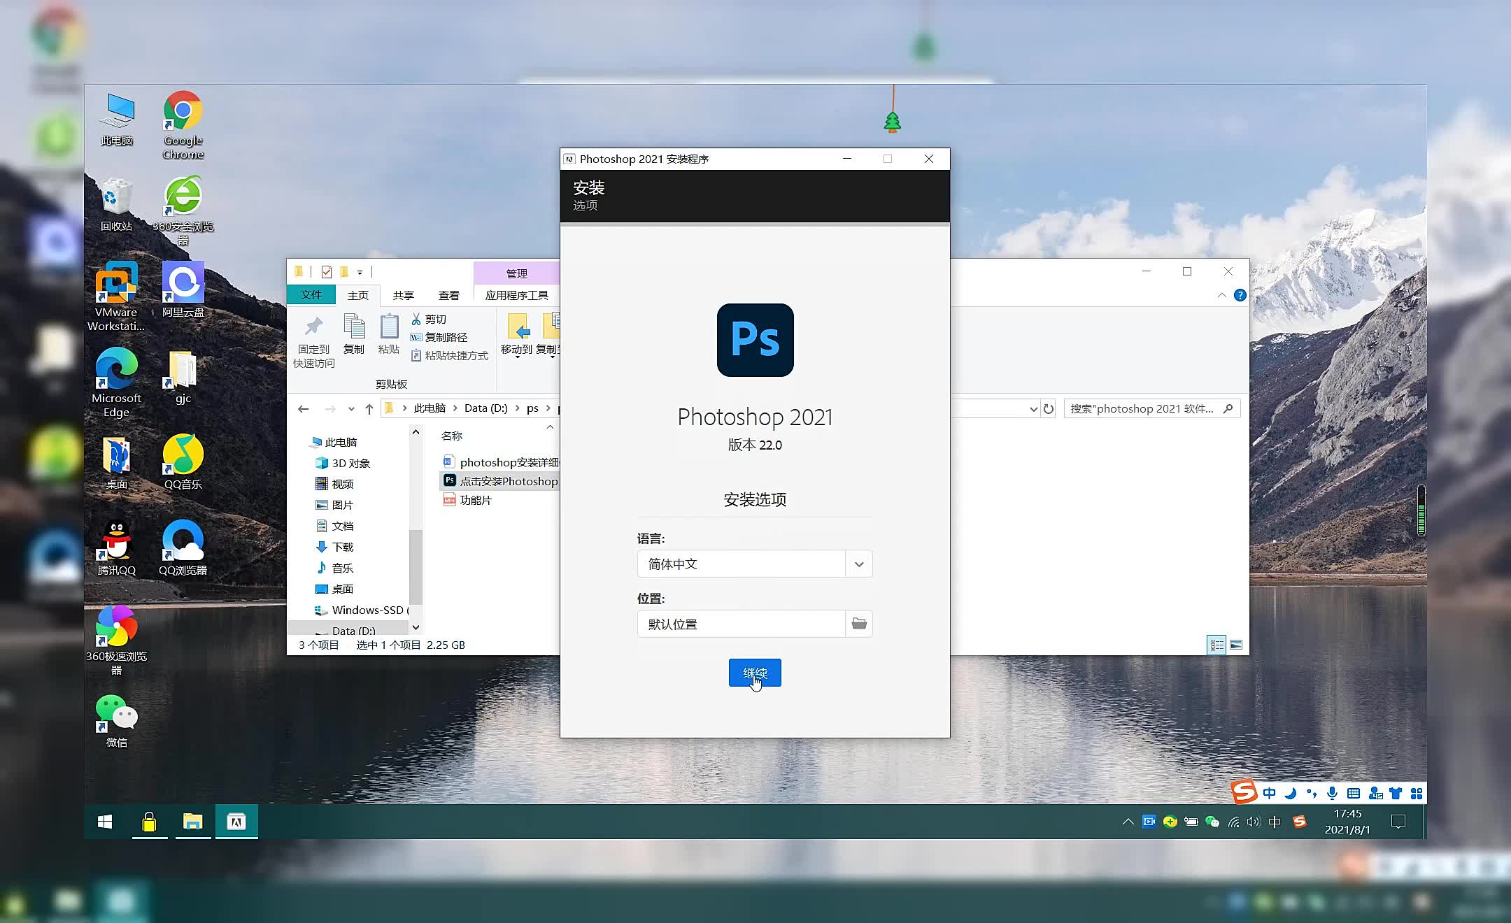This screenshot has width=1511, height=923.
Task: Switch to the 查看 ribbon tab
Action: click(449, 295)
